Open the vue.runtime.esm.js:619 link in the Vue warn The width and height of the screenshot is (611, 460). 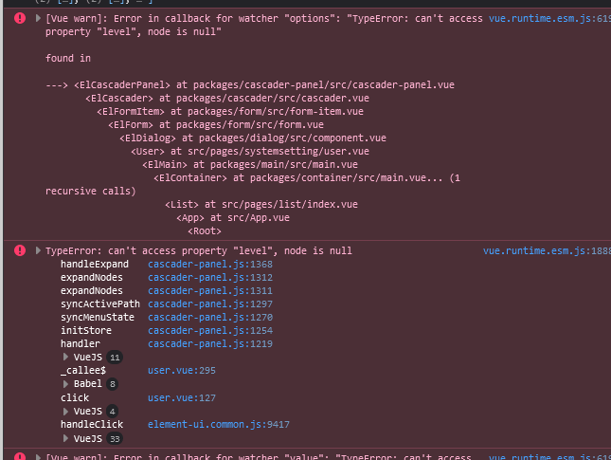(x=549, y=19)
